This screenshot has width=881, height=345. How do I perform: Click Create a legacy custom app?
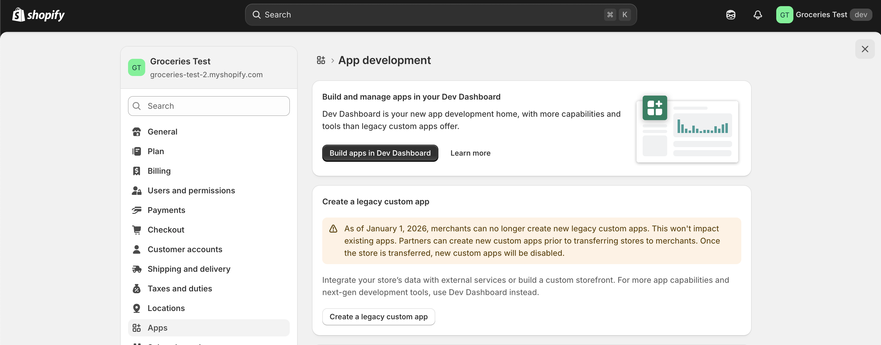pos(378,317)
